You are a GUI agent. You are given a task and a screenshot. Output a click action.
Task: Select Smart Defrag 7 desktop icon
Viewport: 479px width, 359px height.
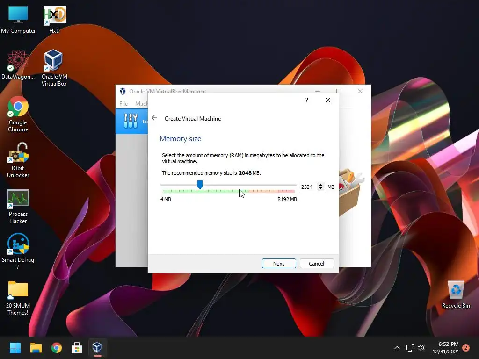[x=18, y=251]
